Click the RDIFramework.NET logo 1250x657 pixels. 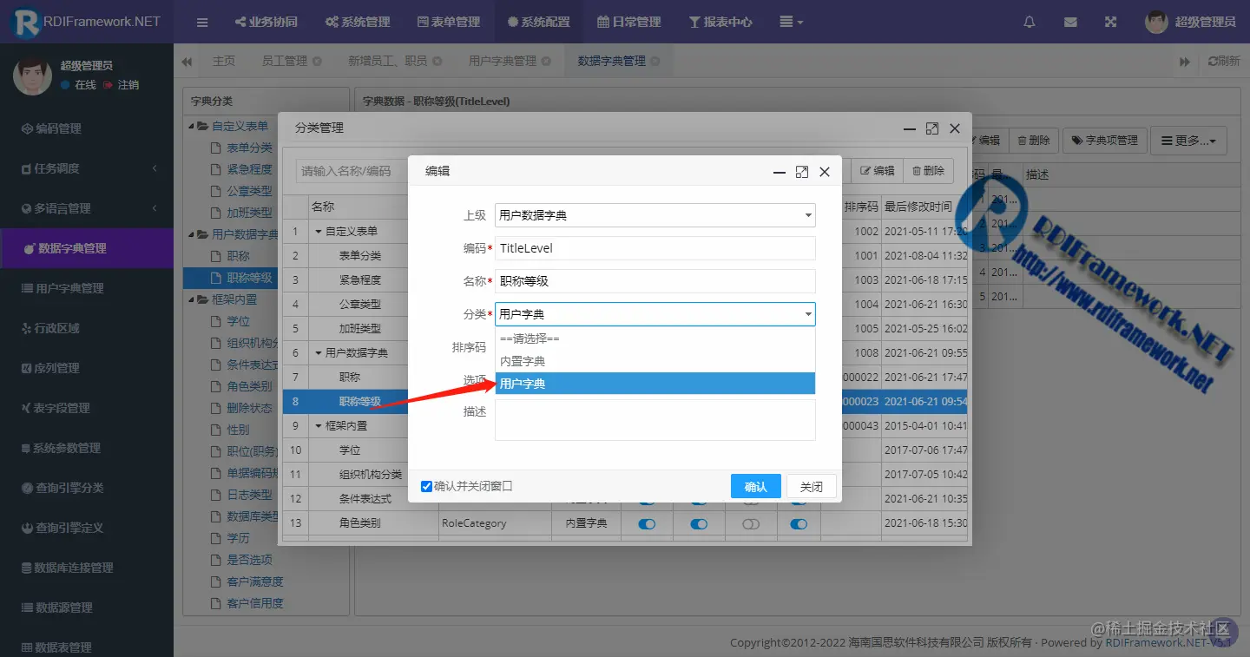(x=87, y=22)
